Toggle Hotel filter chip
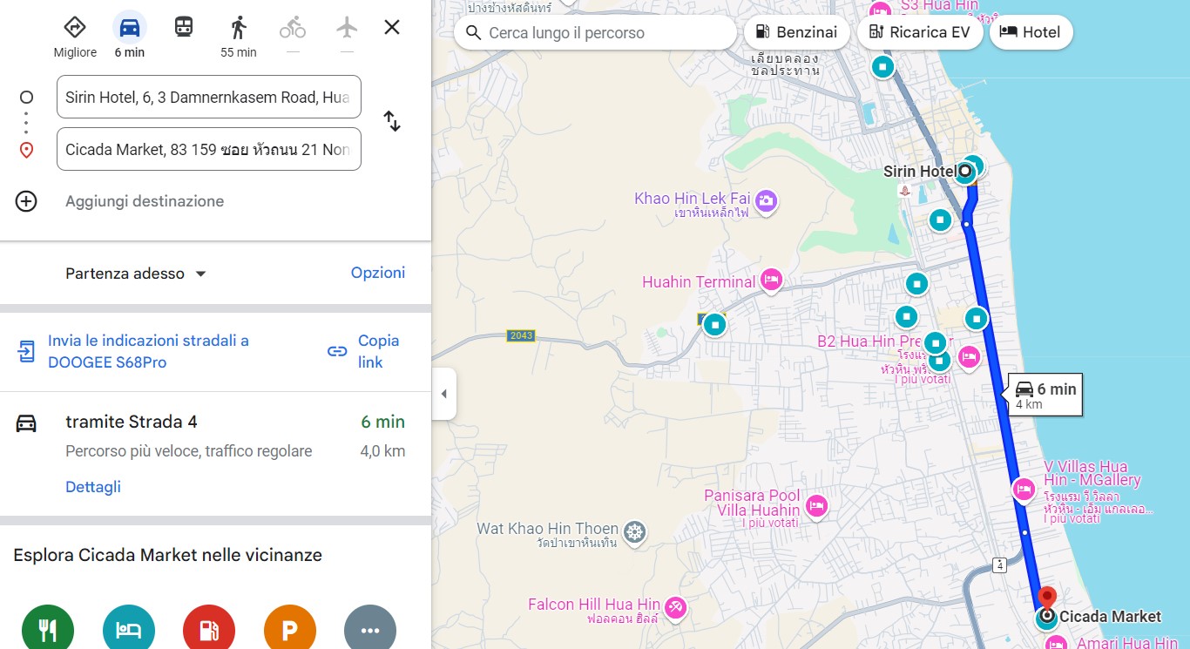The width and height of the screenshot is (1190, 649). 1031,32
